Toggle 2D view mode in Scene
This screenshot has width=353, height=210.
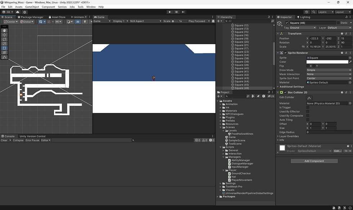click(78, 22)
